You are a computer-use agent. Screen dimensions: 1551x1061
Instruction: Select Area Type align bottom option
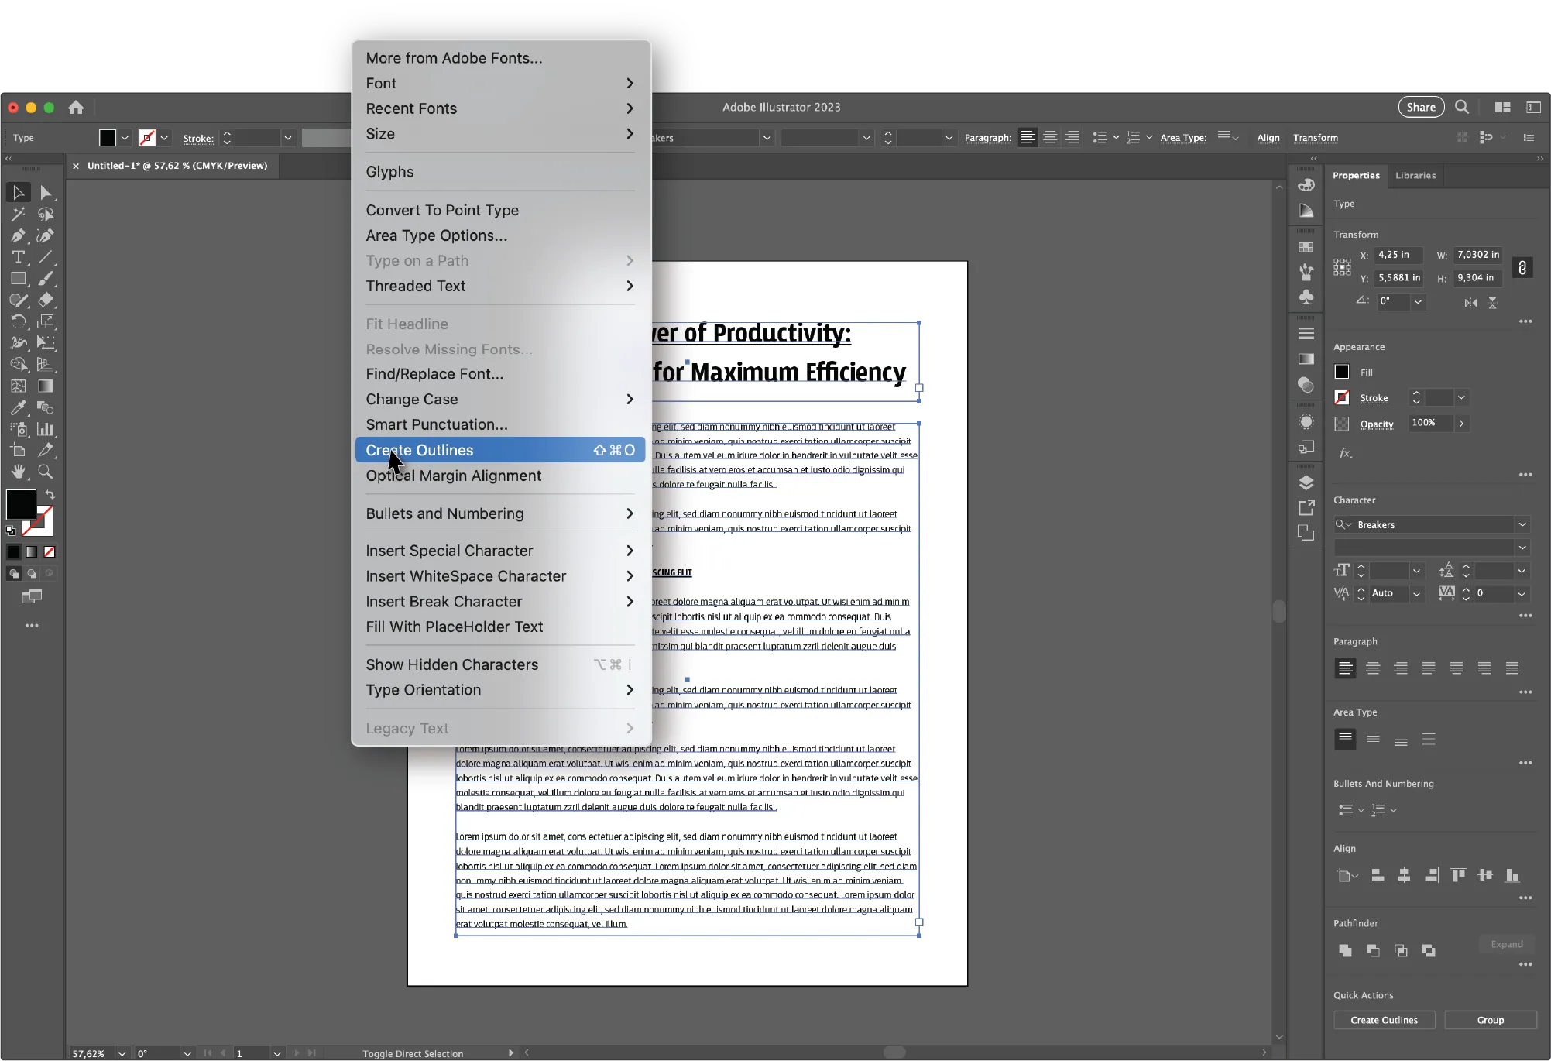[1401, 740]
